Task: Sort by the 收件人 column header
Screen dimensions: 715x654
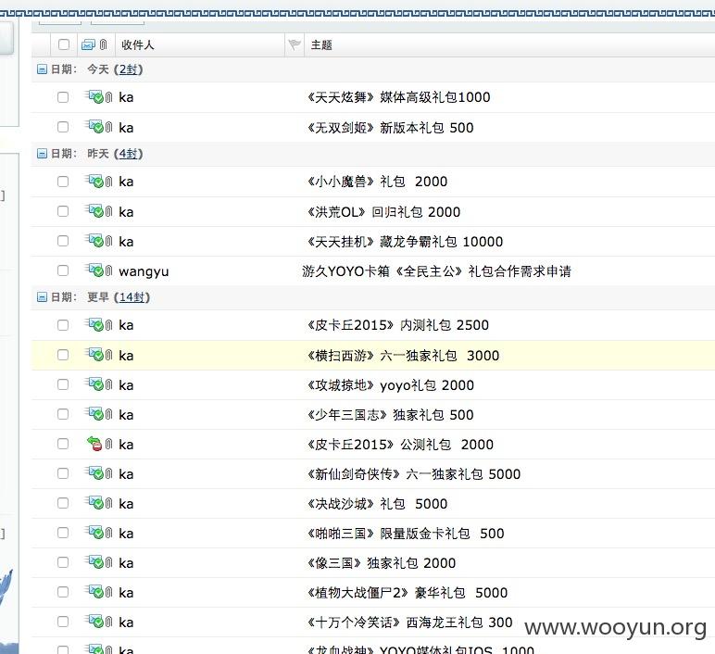Action: pyautogui.click(x=138, y=44)
